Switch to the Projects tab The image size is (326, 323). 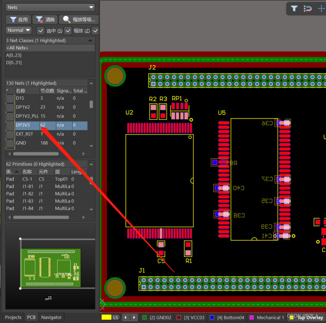coord(13,317)
